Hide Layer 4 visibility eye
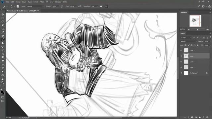 (x=182, y=56)
